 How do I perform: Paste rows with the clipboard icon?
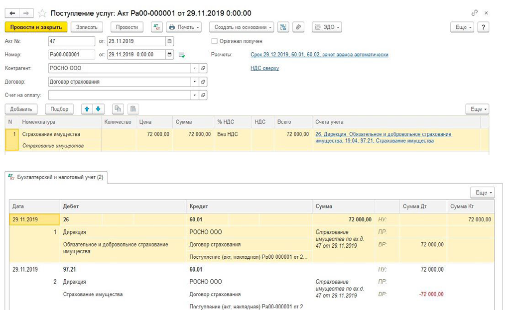pyautogui.click(x=133, y=109)
